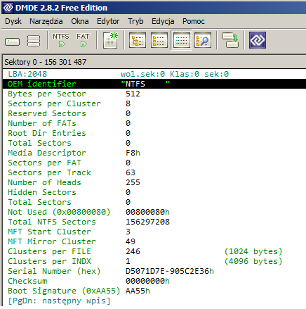Select the Hidden Sectors row
306x309 pixels.
[x=154, y=192]
